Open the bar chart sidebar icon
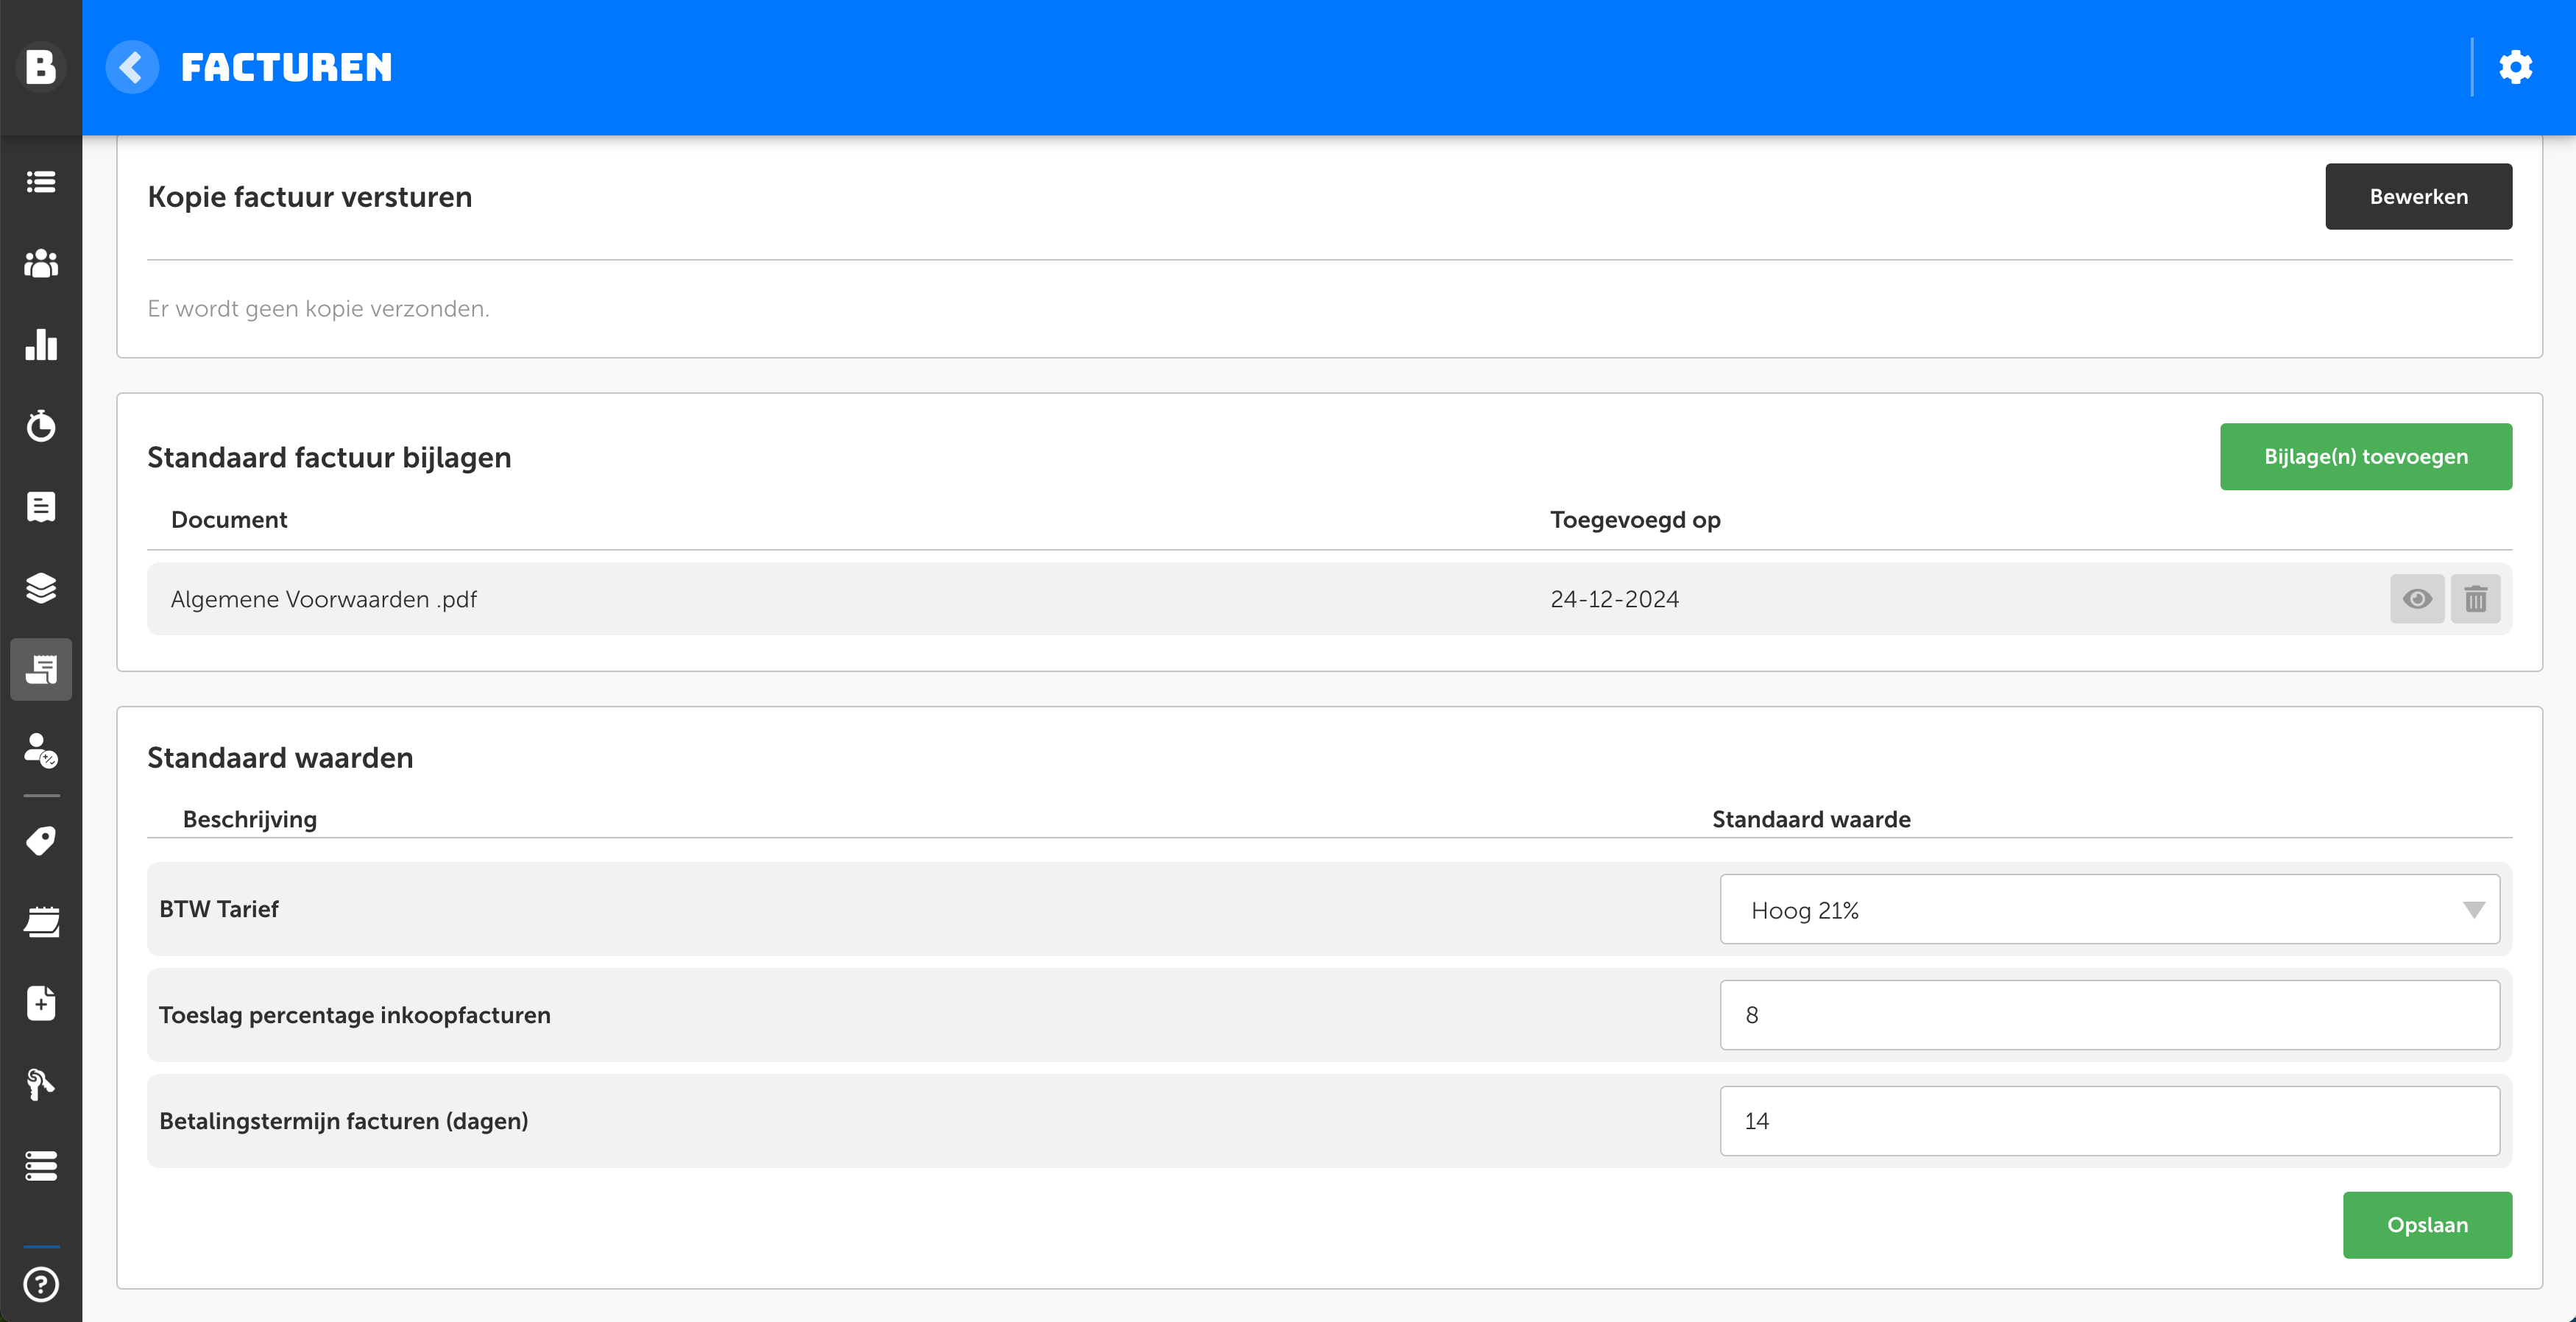Viewport: 2576px width, 1322px height. point(41,345)
